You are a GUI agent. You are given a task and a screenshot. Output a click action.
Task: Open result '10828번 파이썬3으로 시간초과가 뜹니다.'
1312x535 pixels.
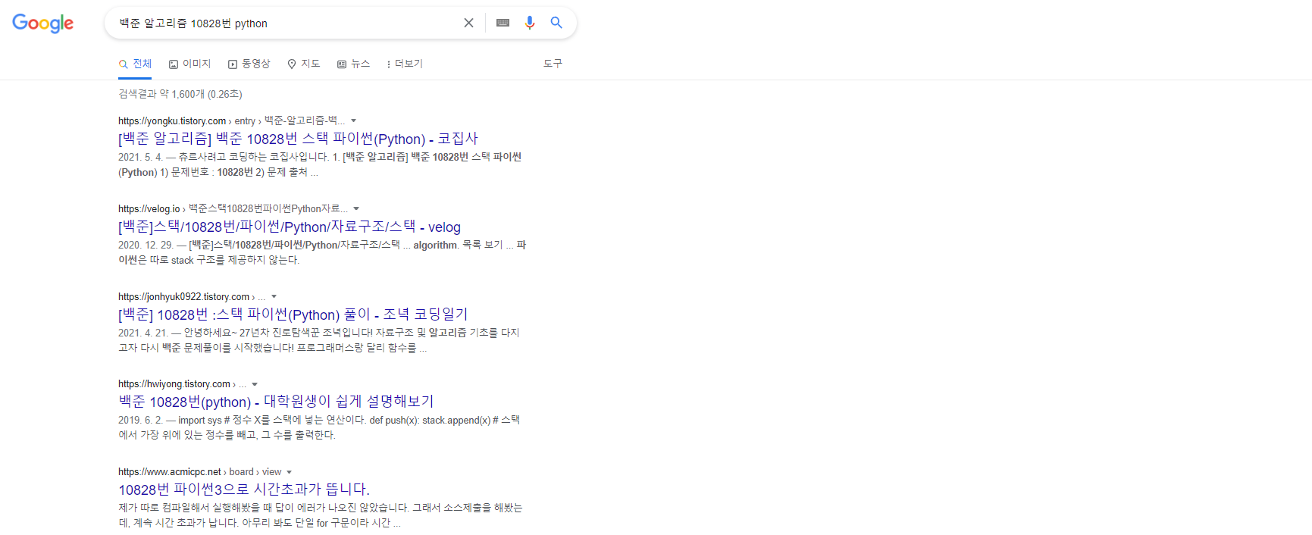coord(244,490)
